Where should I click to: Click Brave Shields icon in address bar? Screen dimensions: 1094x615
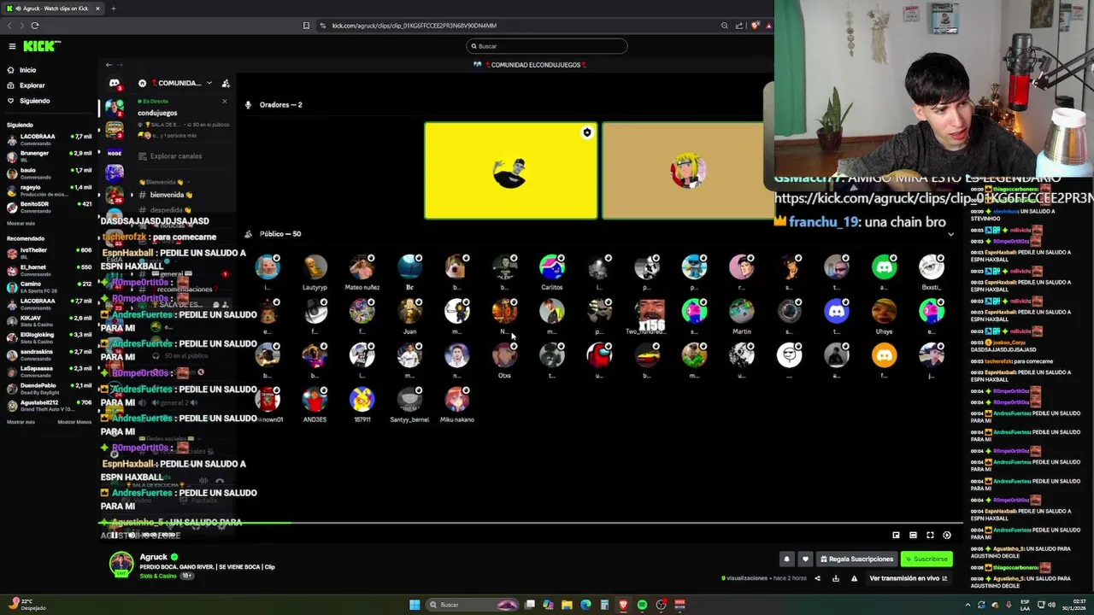(755, 26)
